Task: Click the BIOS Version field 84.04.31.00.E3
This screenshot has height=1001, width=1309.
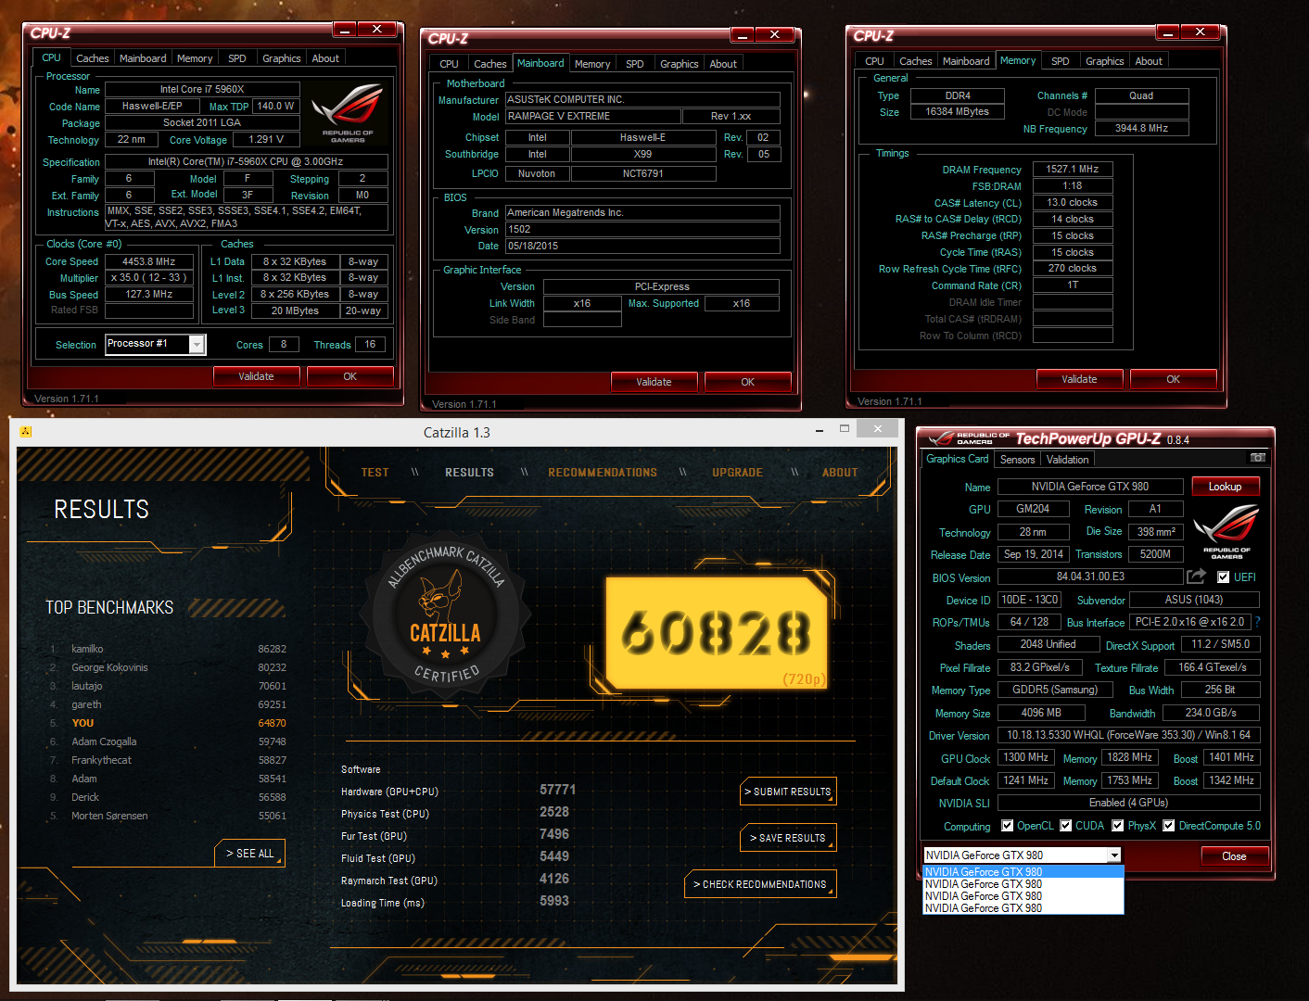Action: [1090, 577]
